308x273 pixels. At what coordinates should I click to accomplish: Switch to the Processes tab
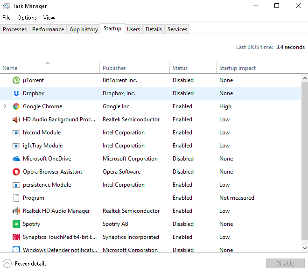[14, 29]
